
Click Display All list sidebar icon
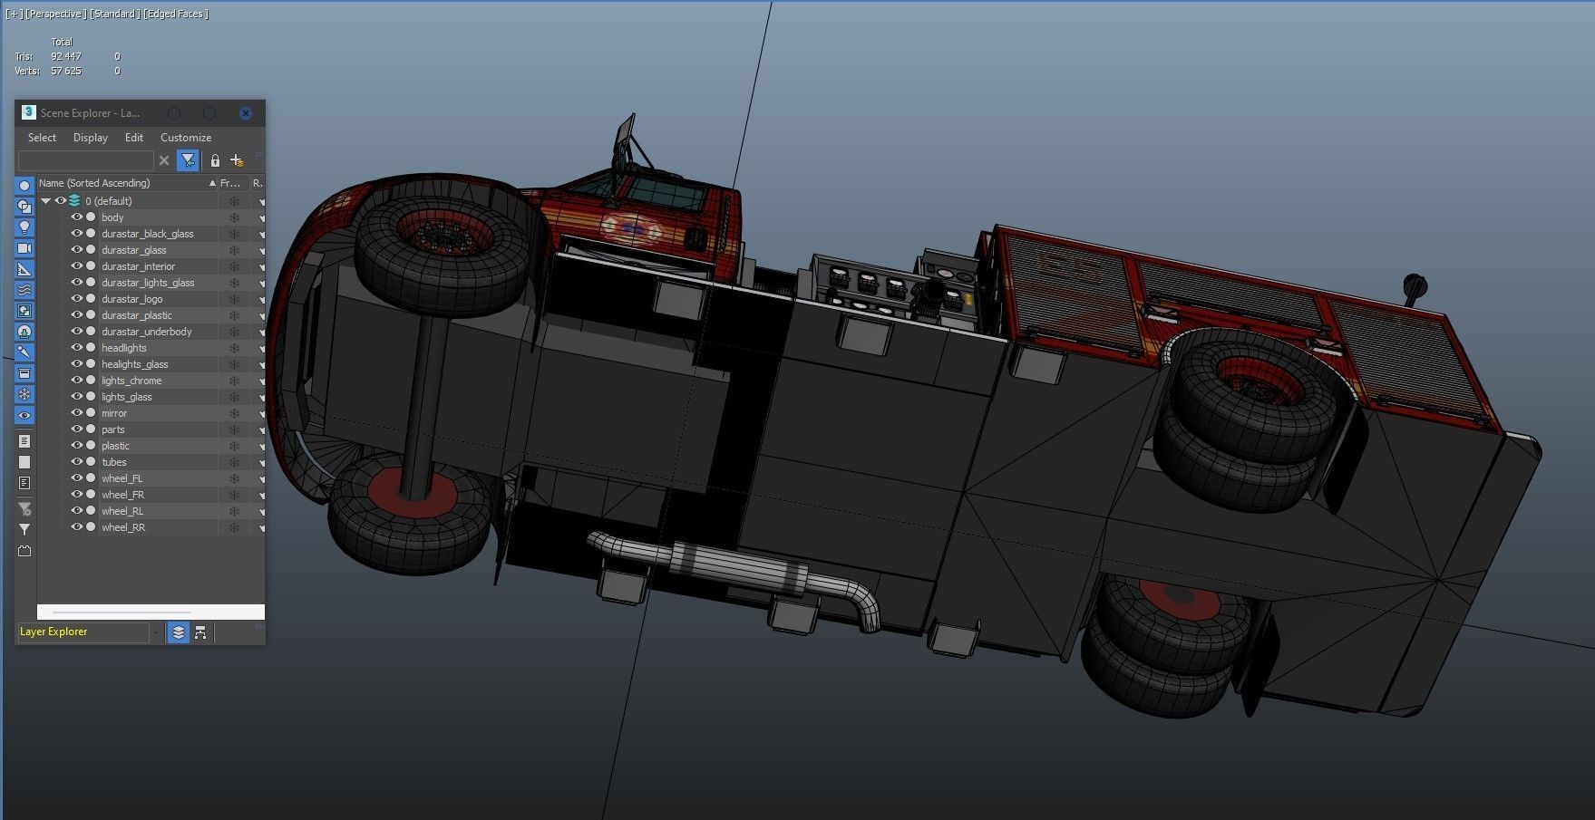coord(24,441)
